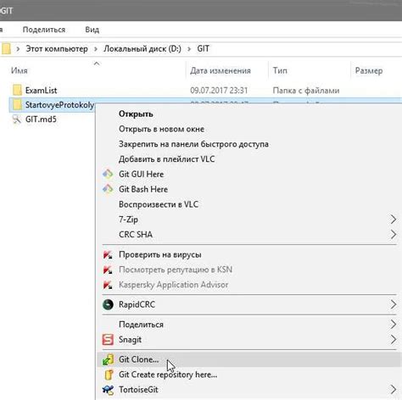Click the Git Create repository icon
The image size is (402, 400).
click(109, 375)
